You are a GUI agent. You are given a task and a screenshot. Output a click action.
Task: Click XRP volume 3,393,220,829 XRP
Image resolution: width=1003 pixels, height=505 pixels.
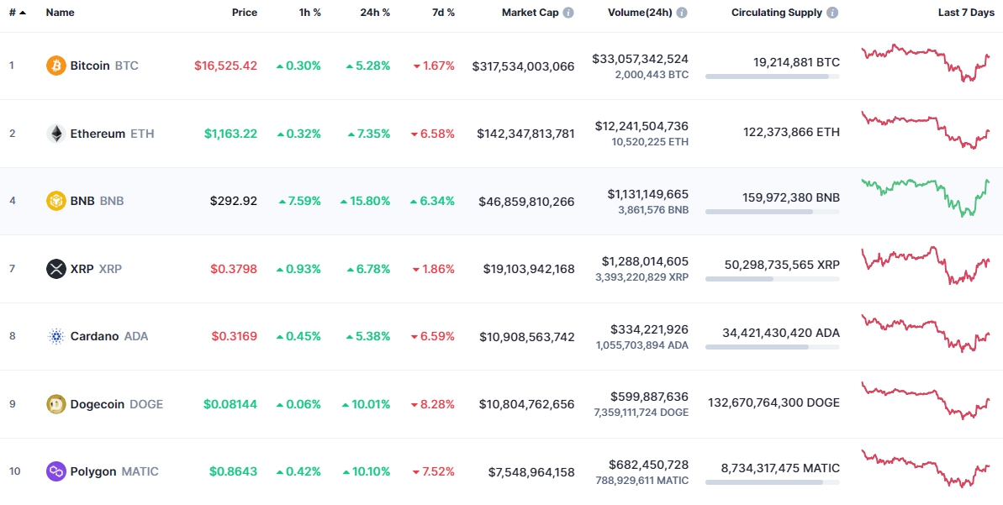coord(642,276)
